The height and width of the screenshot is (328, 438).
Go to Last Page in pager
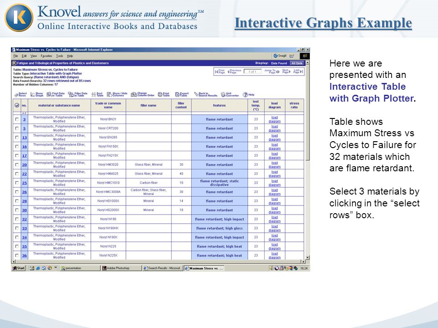pyautogui.click(x=298, y=72)
